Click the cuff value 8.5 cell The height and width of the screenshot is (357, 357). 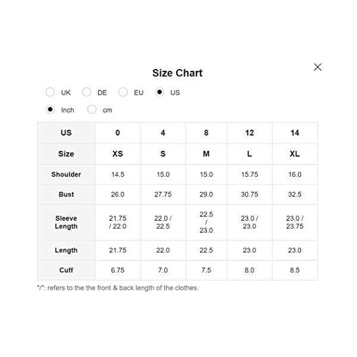coord(295,270)
